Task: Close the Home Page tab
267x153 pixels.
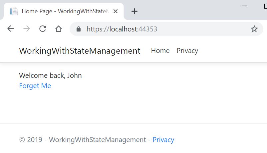Action: (x=116, y=11)
